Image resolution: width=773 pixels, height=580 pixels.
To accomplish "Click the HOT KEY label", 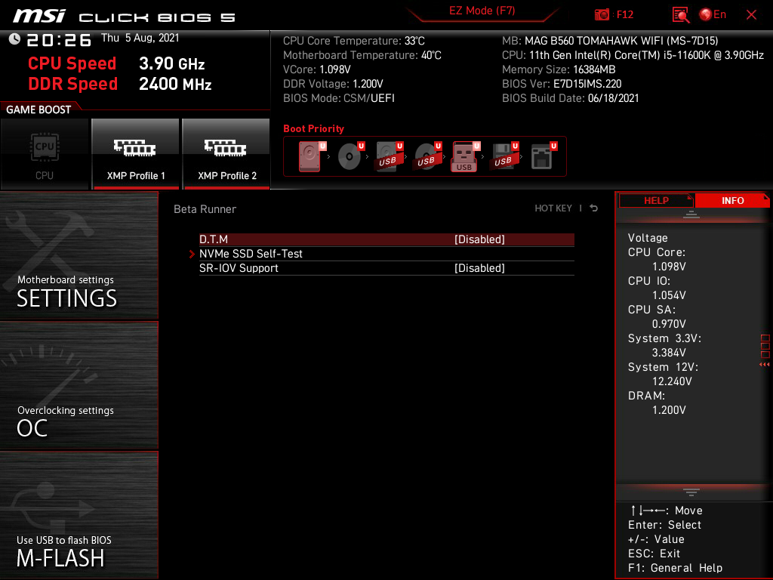I will coord(553,208).
